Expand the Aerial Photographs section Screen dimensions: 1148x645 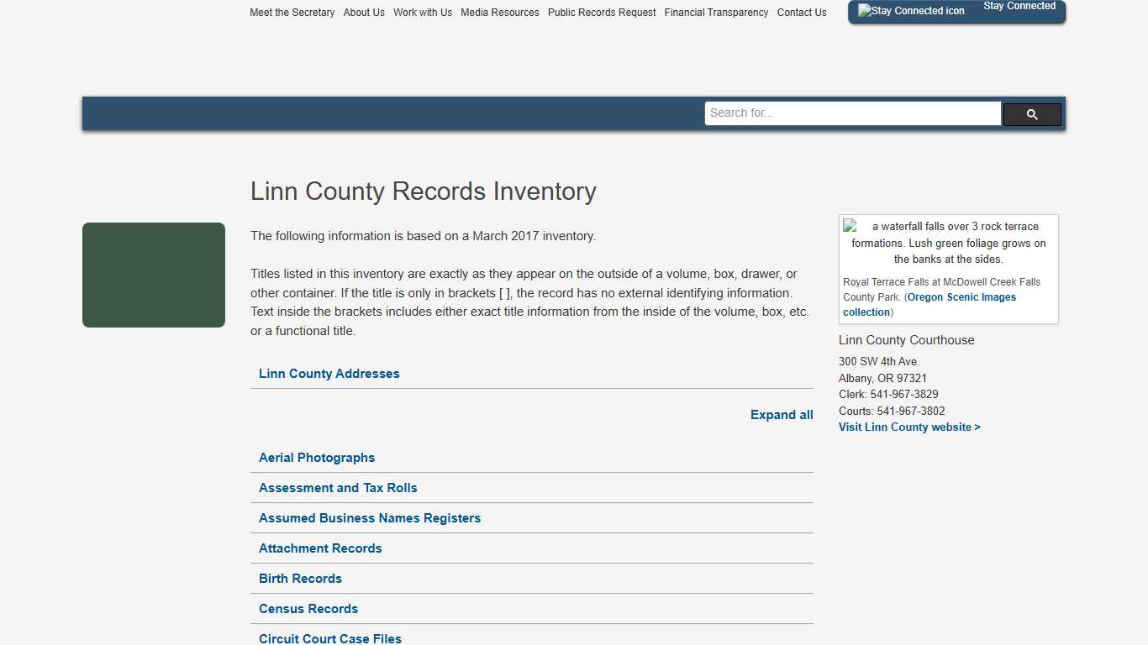click(x=317, y=458)
